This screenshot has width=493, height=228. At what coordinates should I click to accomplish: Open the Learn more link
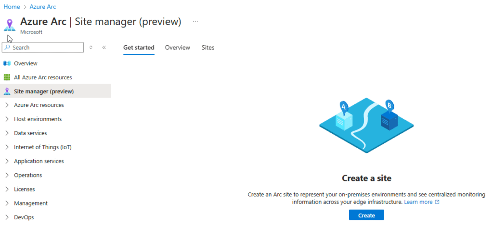[418, 202]
